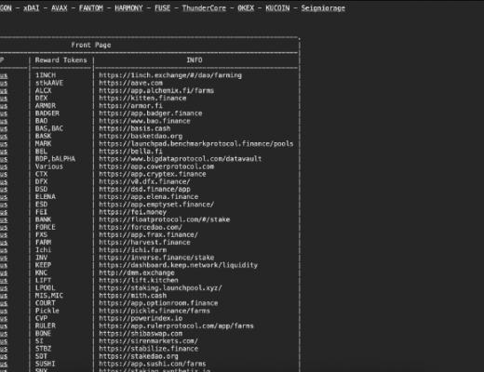Click the basketdao.org URL

141,136
